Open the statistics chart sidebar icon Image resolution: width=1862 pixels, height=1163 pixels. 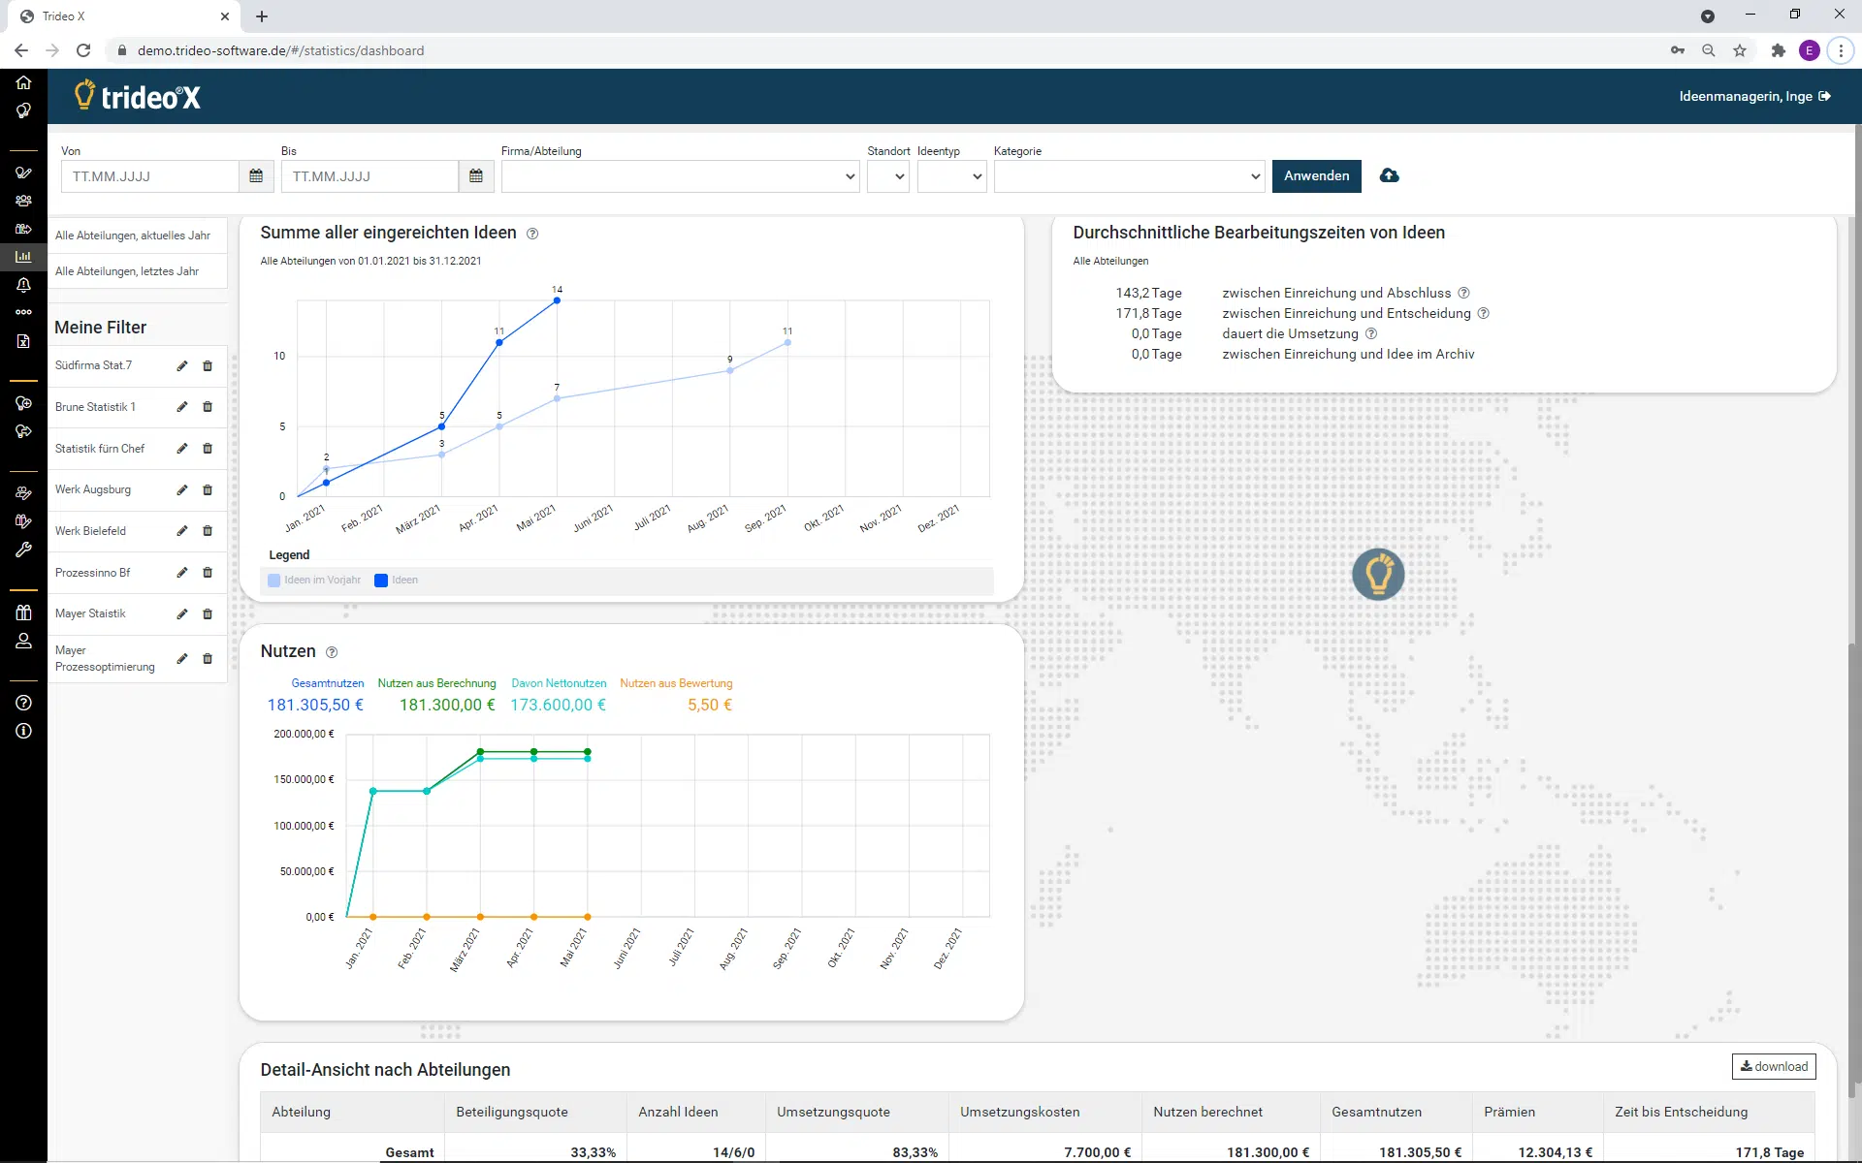23,257
